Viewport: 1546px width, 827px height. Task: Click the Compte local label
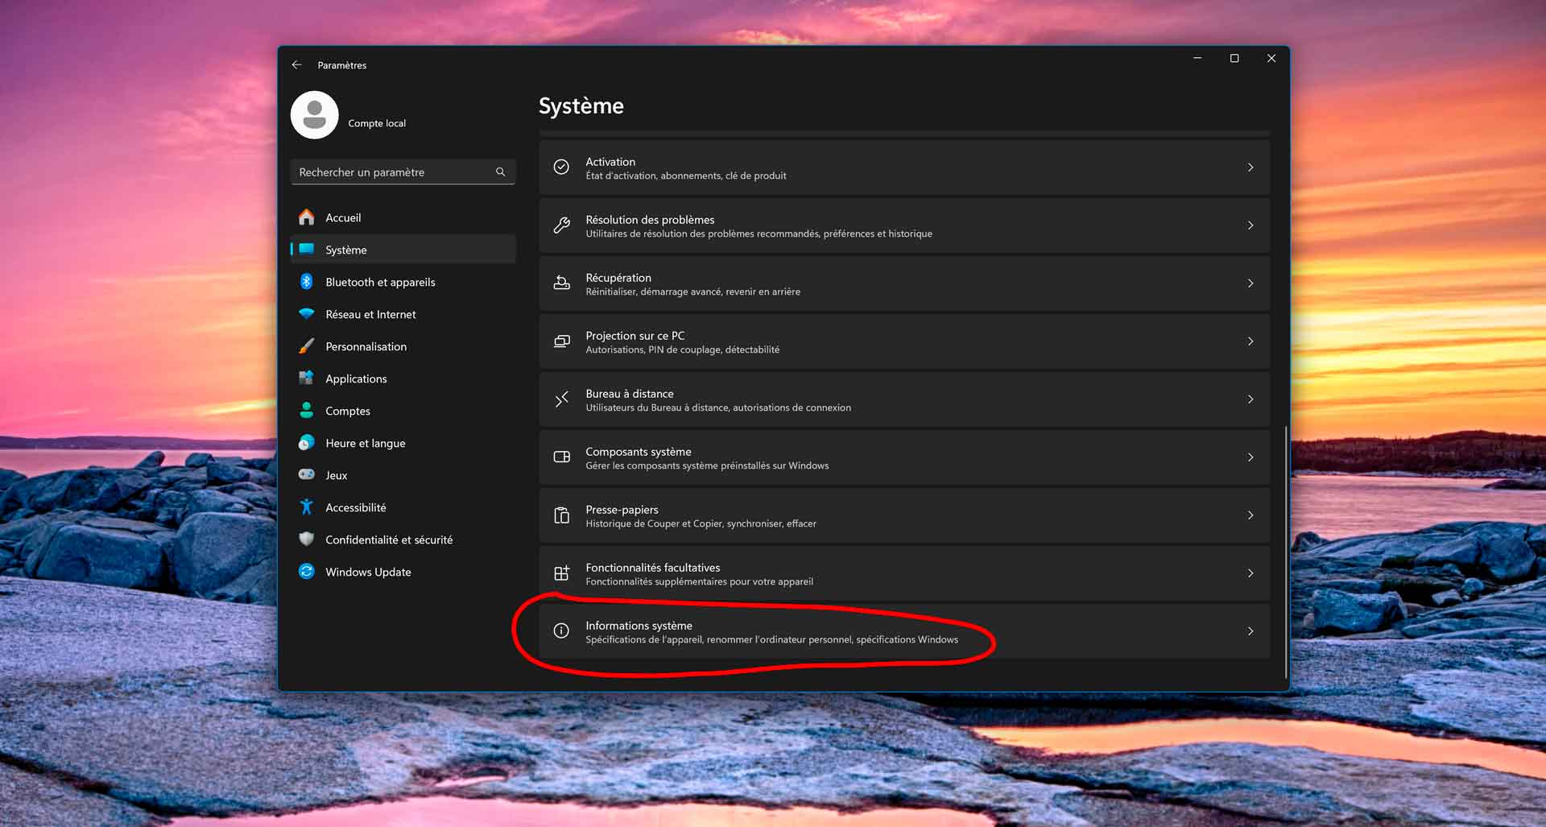click(x=377, y=123)
